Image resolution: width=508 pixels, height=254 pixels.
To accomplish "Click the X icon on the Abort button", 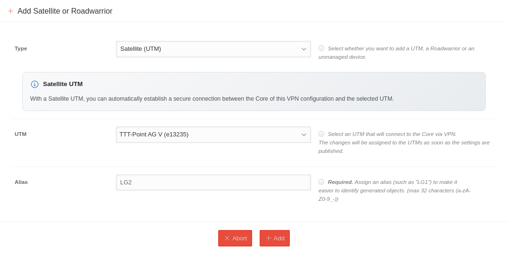I will coord(227,238).
